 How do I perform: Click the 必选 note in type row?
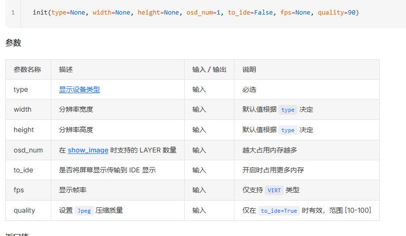coord(249,89)
